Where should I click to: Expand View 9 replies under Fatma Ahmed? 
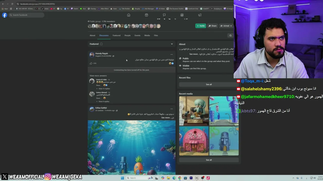click(103, 102)
